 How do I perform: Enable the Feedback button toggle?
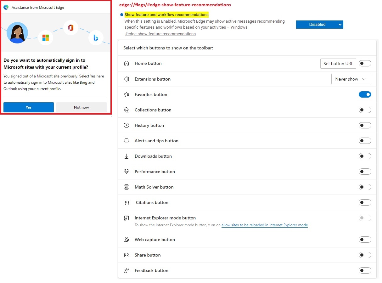(365, 270)
